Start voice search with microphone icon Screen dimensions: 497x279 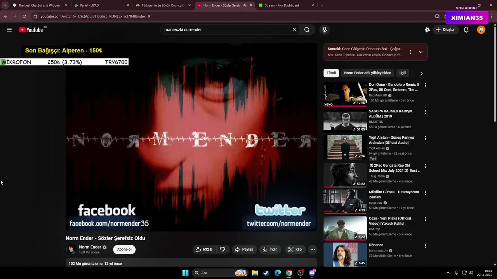[325, 30]
